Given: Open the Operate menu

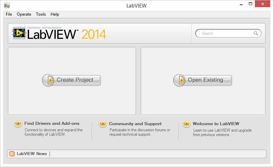Looking at the screenshot, I should coord(24,14).
